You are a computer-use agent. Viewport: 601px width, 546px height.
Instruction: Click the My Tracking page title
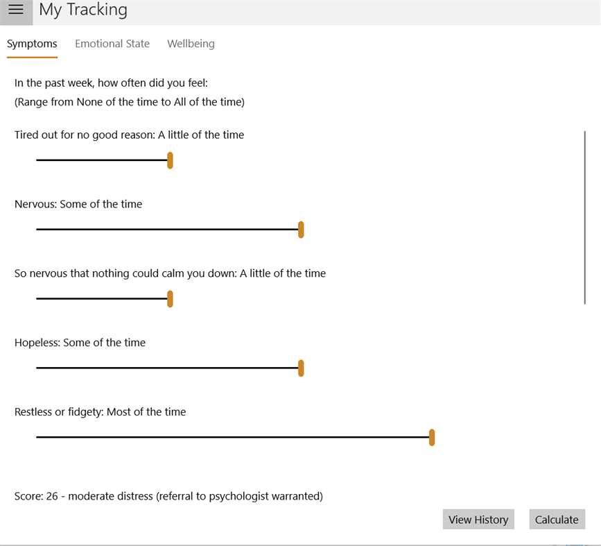click(x=83, y=10)
